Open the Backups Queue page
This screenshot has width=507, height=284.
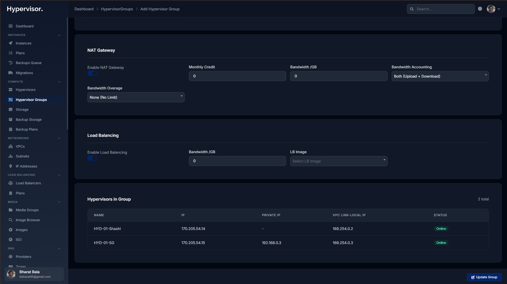28,63
